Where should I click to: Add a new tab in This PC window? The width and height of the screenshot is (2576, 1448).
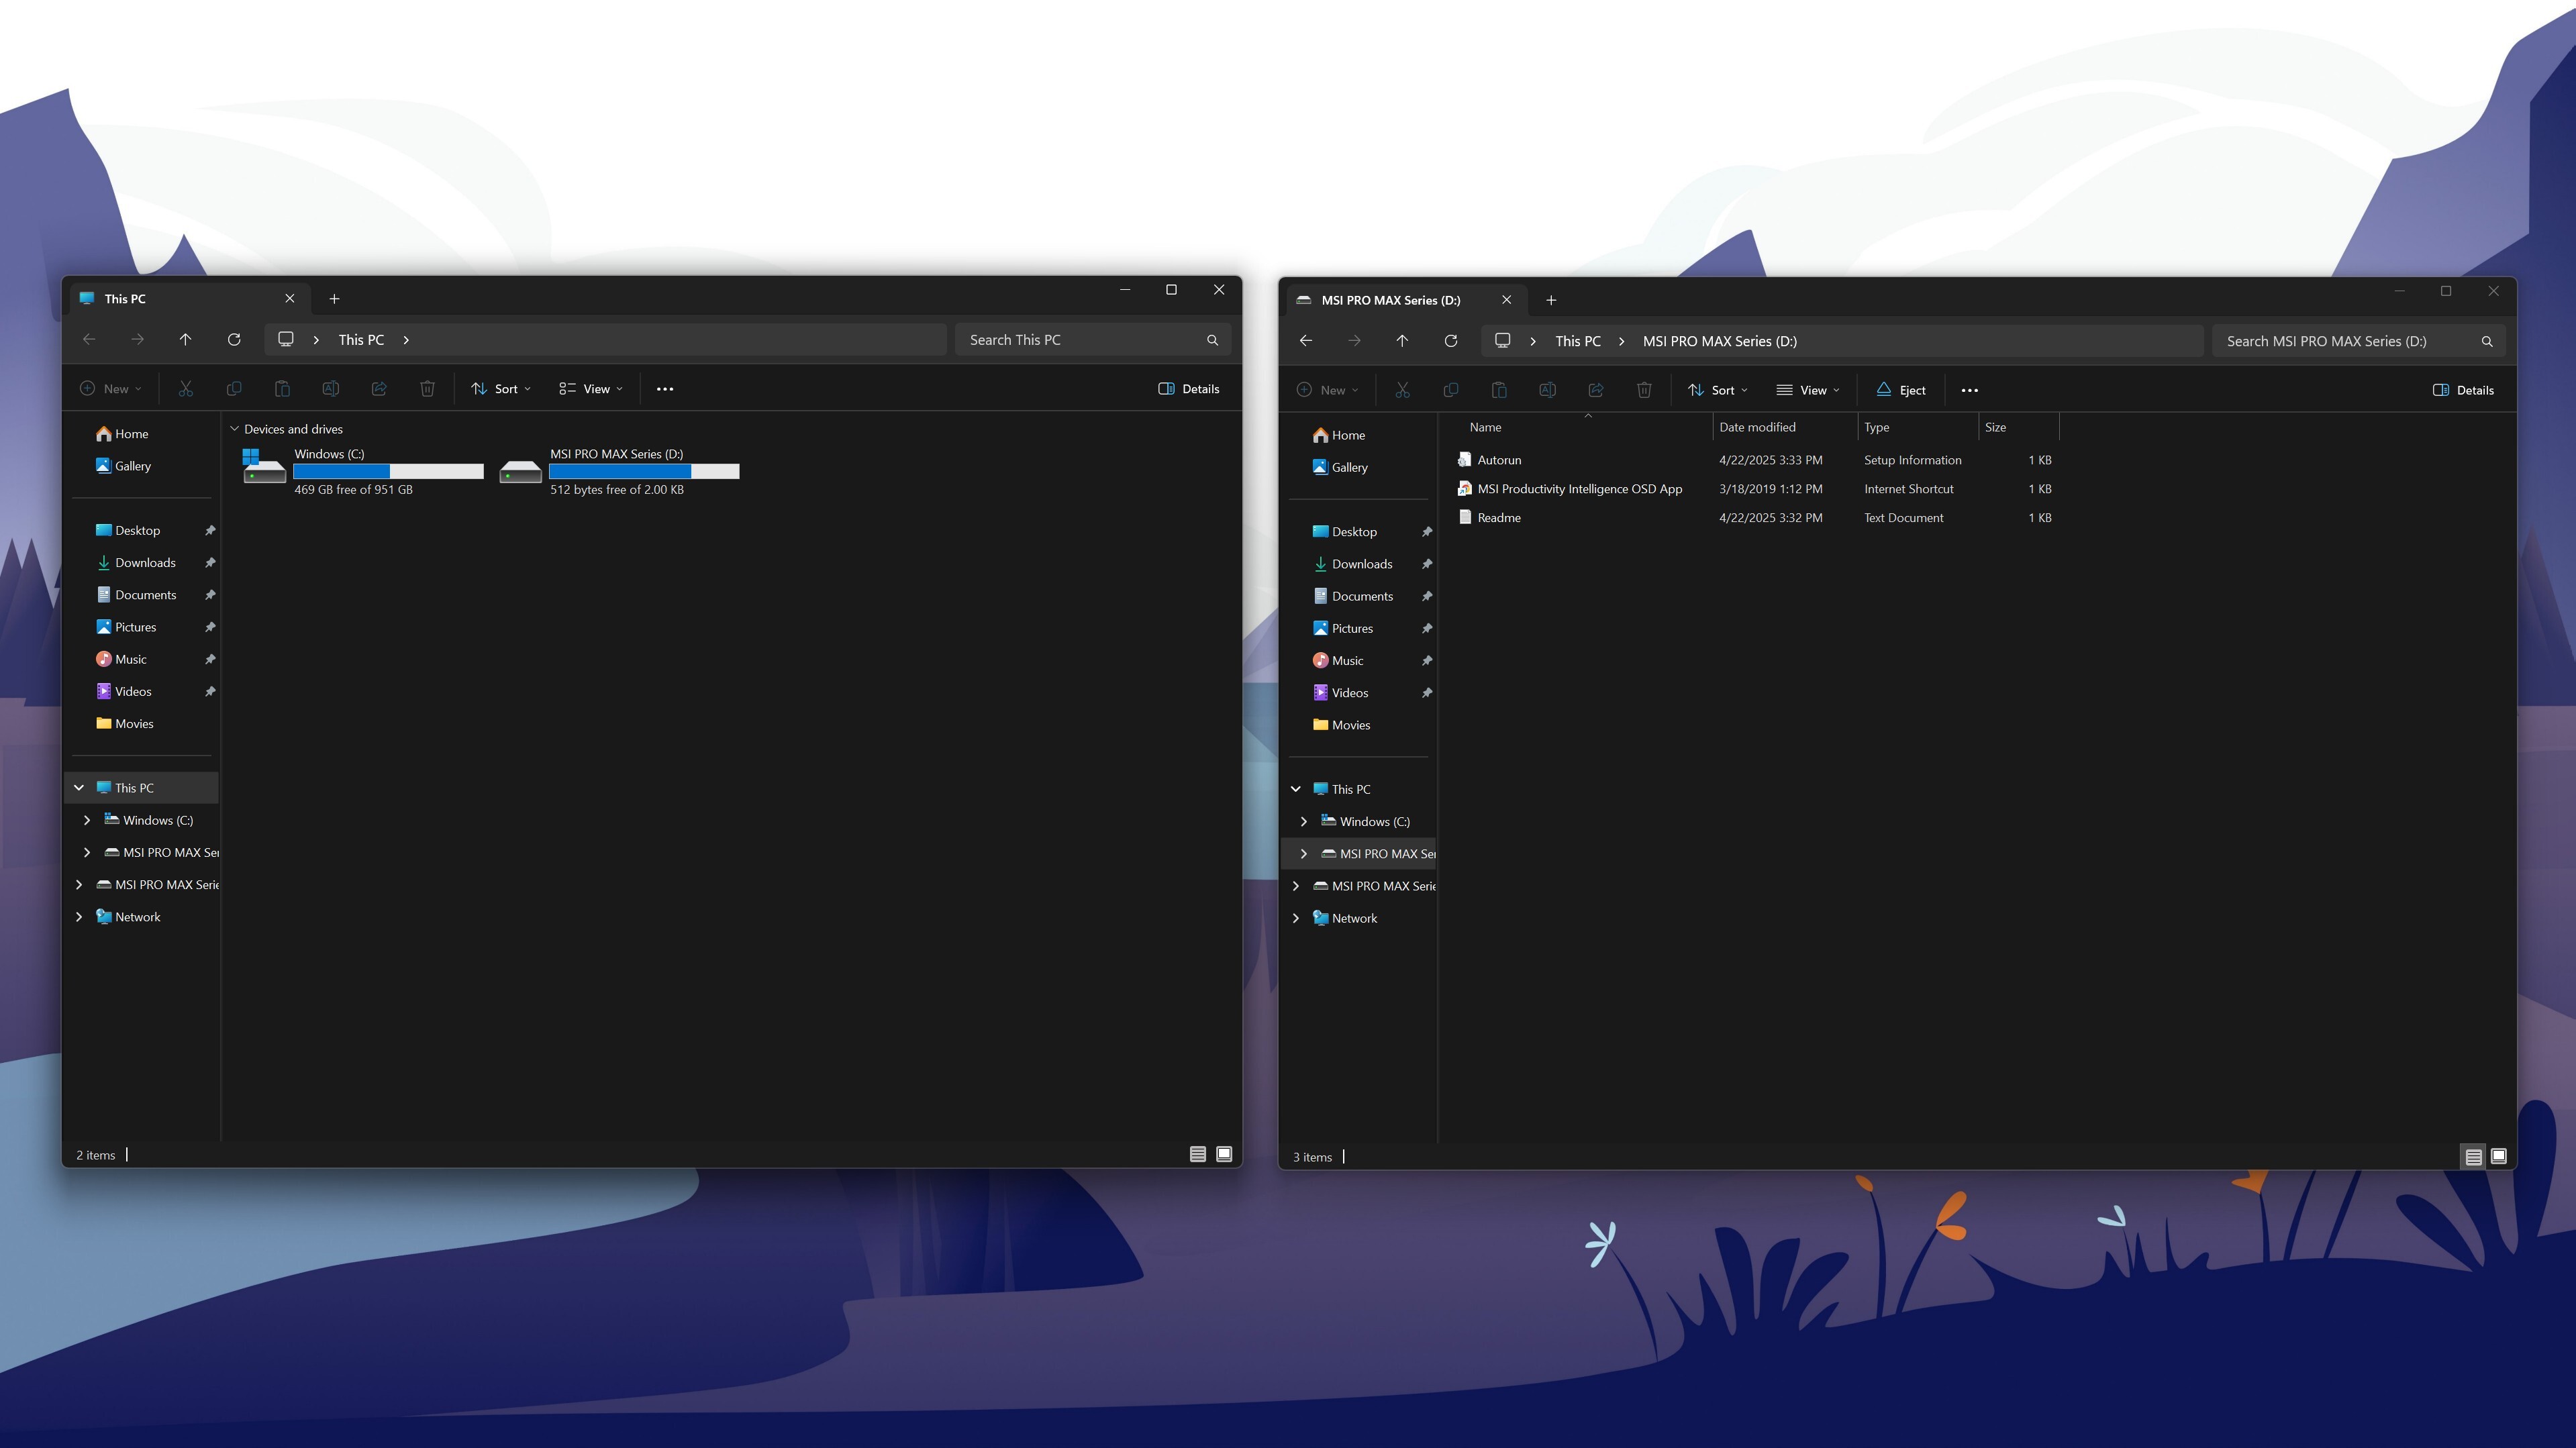pos(335,299)
